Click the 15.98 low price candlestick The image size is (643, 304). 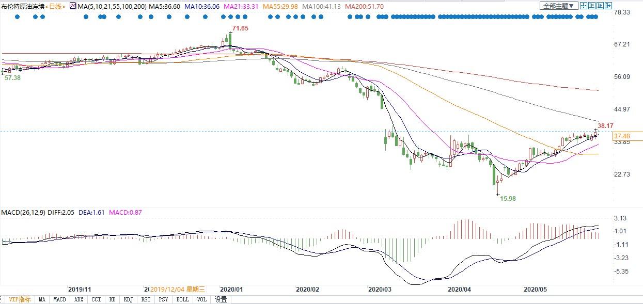tap(498, 186)
